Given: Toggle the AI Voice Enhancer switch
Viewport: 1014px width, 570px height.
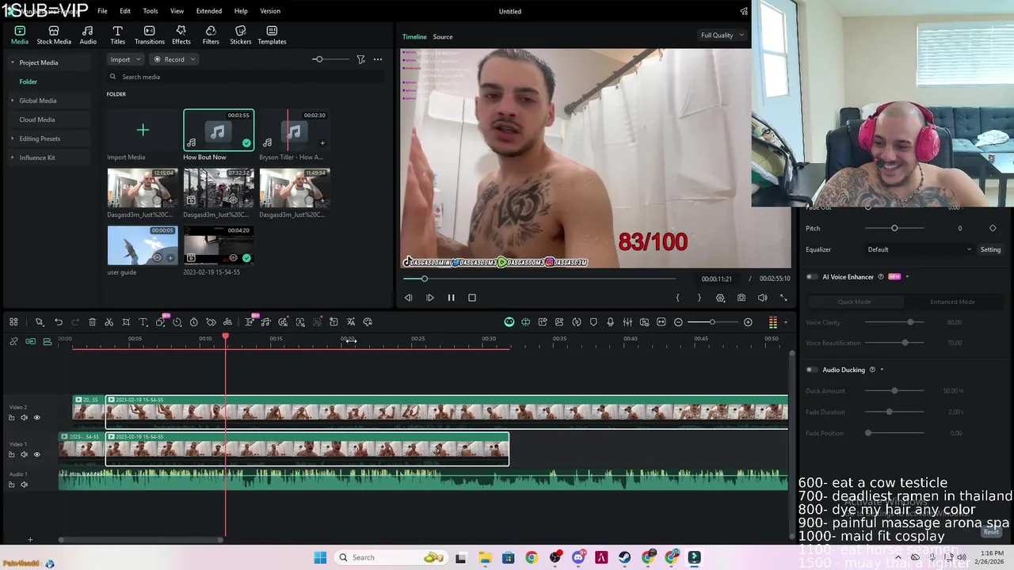Looking at the screenshot, I should (x=811, y=277).
